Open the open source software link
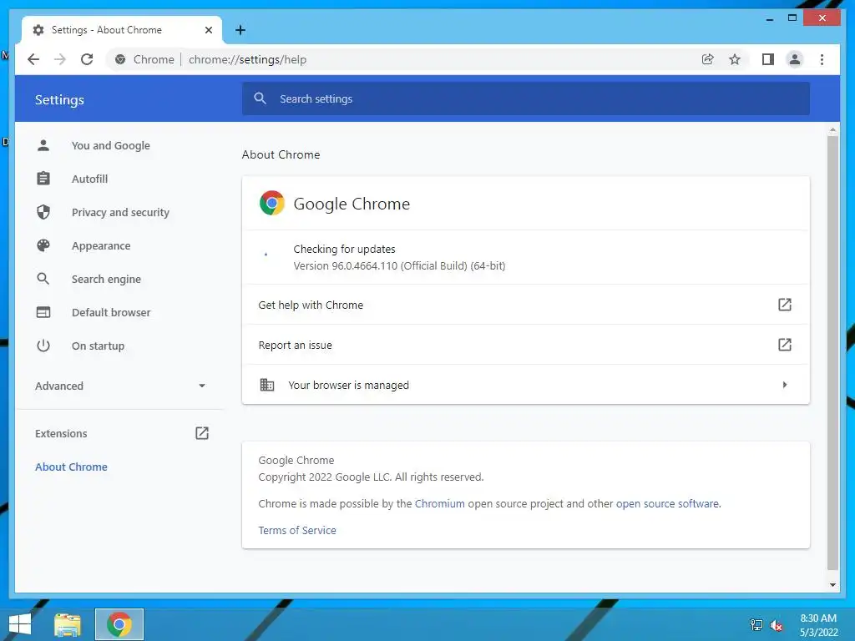Image resolution: width=855 pixels, height=641 pixels. (x=667, y=503)
